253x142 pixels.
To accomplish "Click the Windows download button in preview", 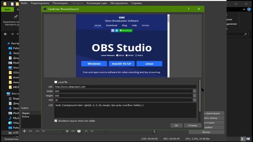I will [94, 64].
